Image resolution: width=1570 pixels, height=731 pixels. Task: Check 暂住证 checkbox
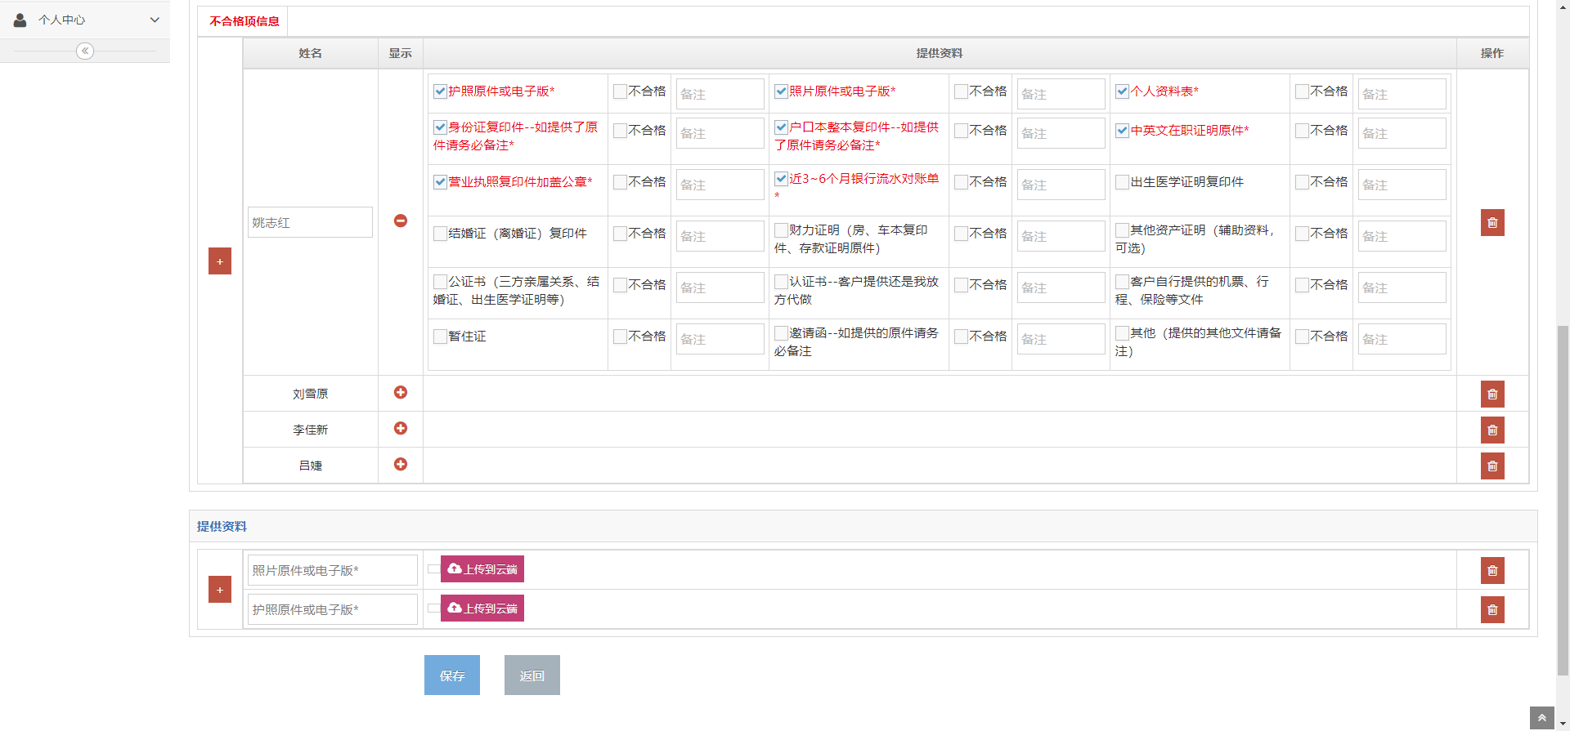[x=440, y=337]
